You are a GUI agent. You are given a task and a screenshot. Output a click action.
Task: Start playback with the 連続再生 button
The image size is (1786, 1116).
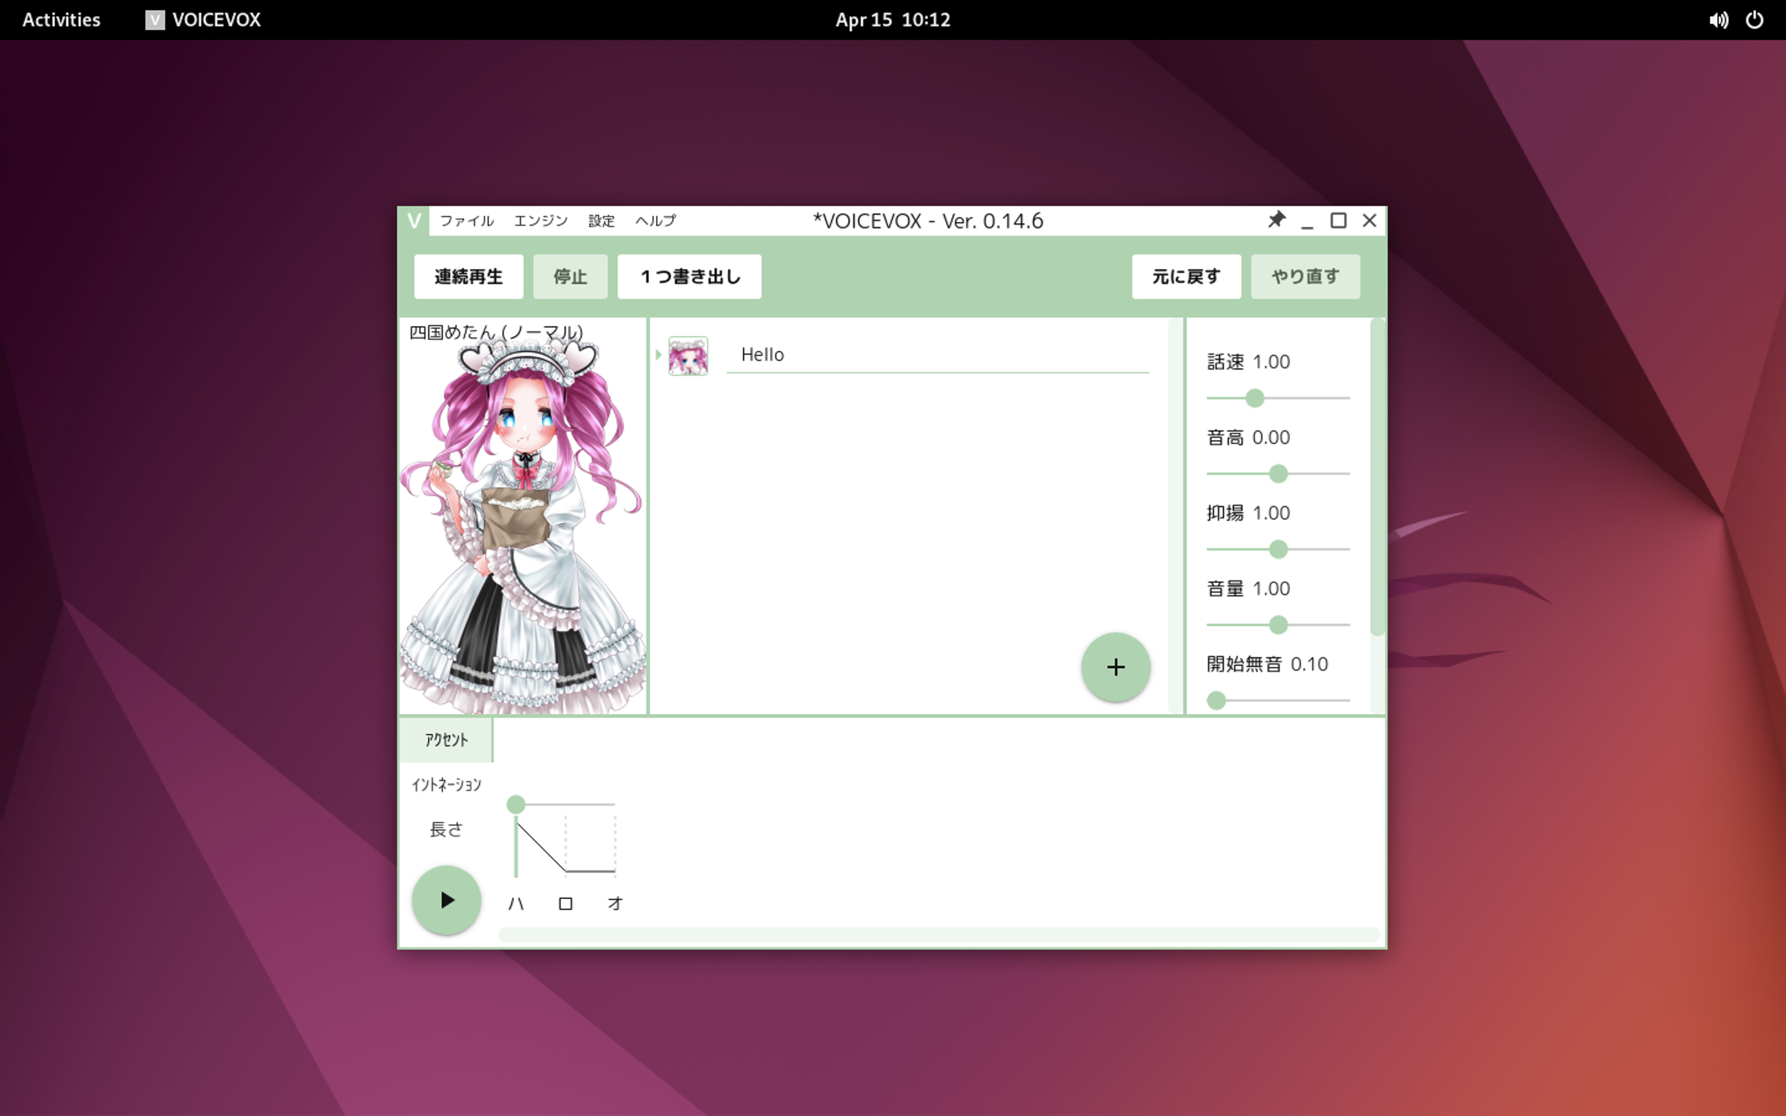pos(469,276)
